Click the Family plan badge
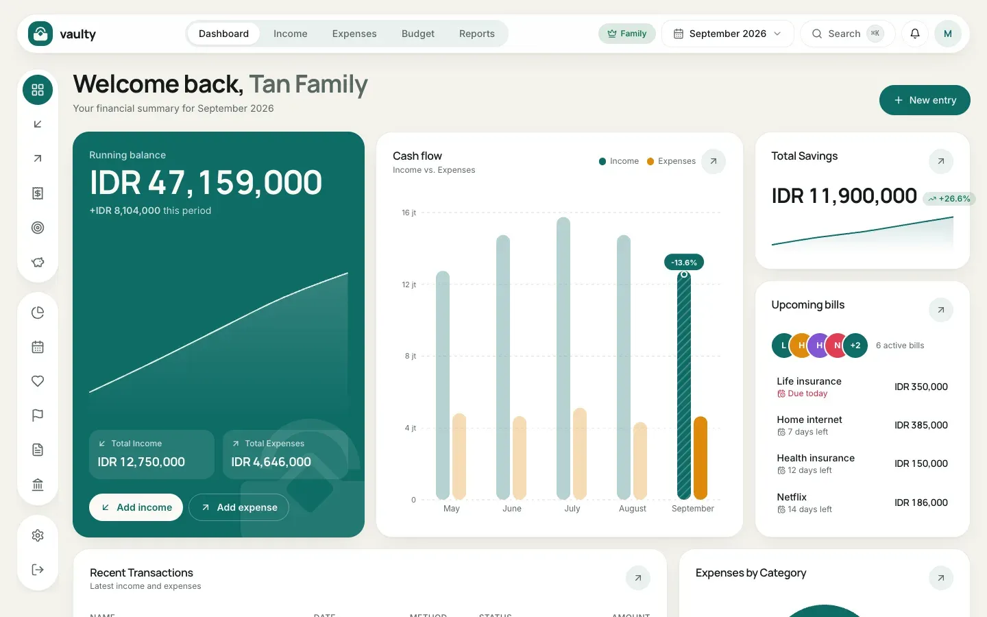Viewport: 987px width, 617px height. coord(627,34)
